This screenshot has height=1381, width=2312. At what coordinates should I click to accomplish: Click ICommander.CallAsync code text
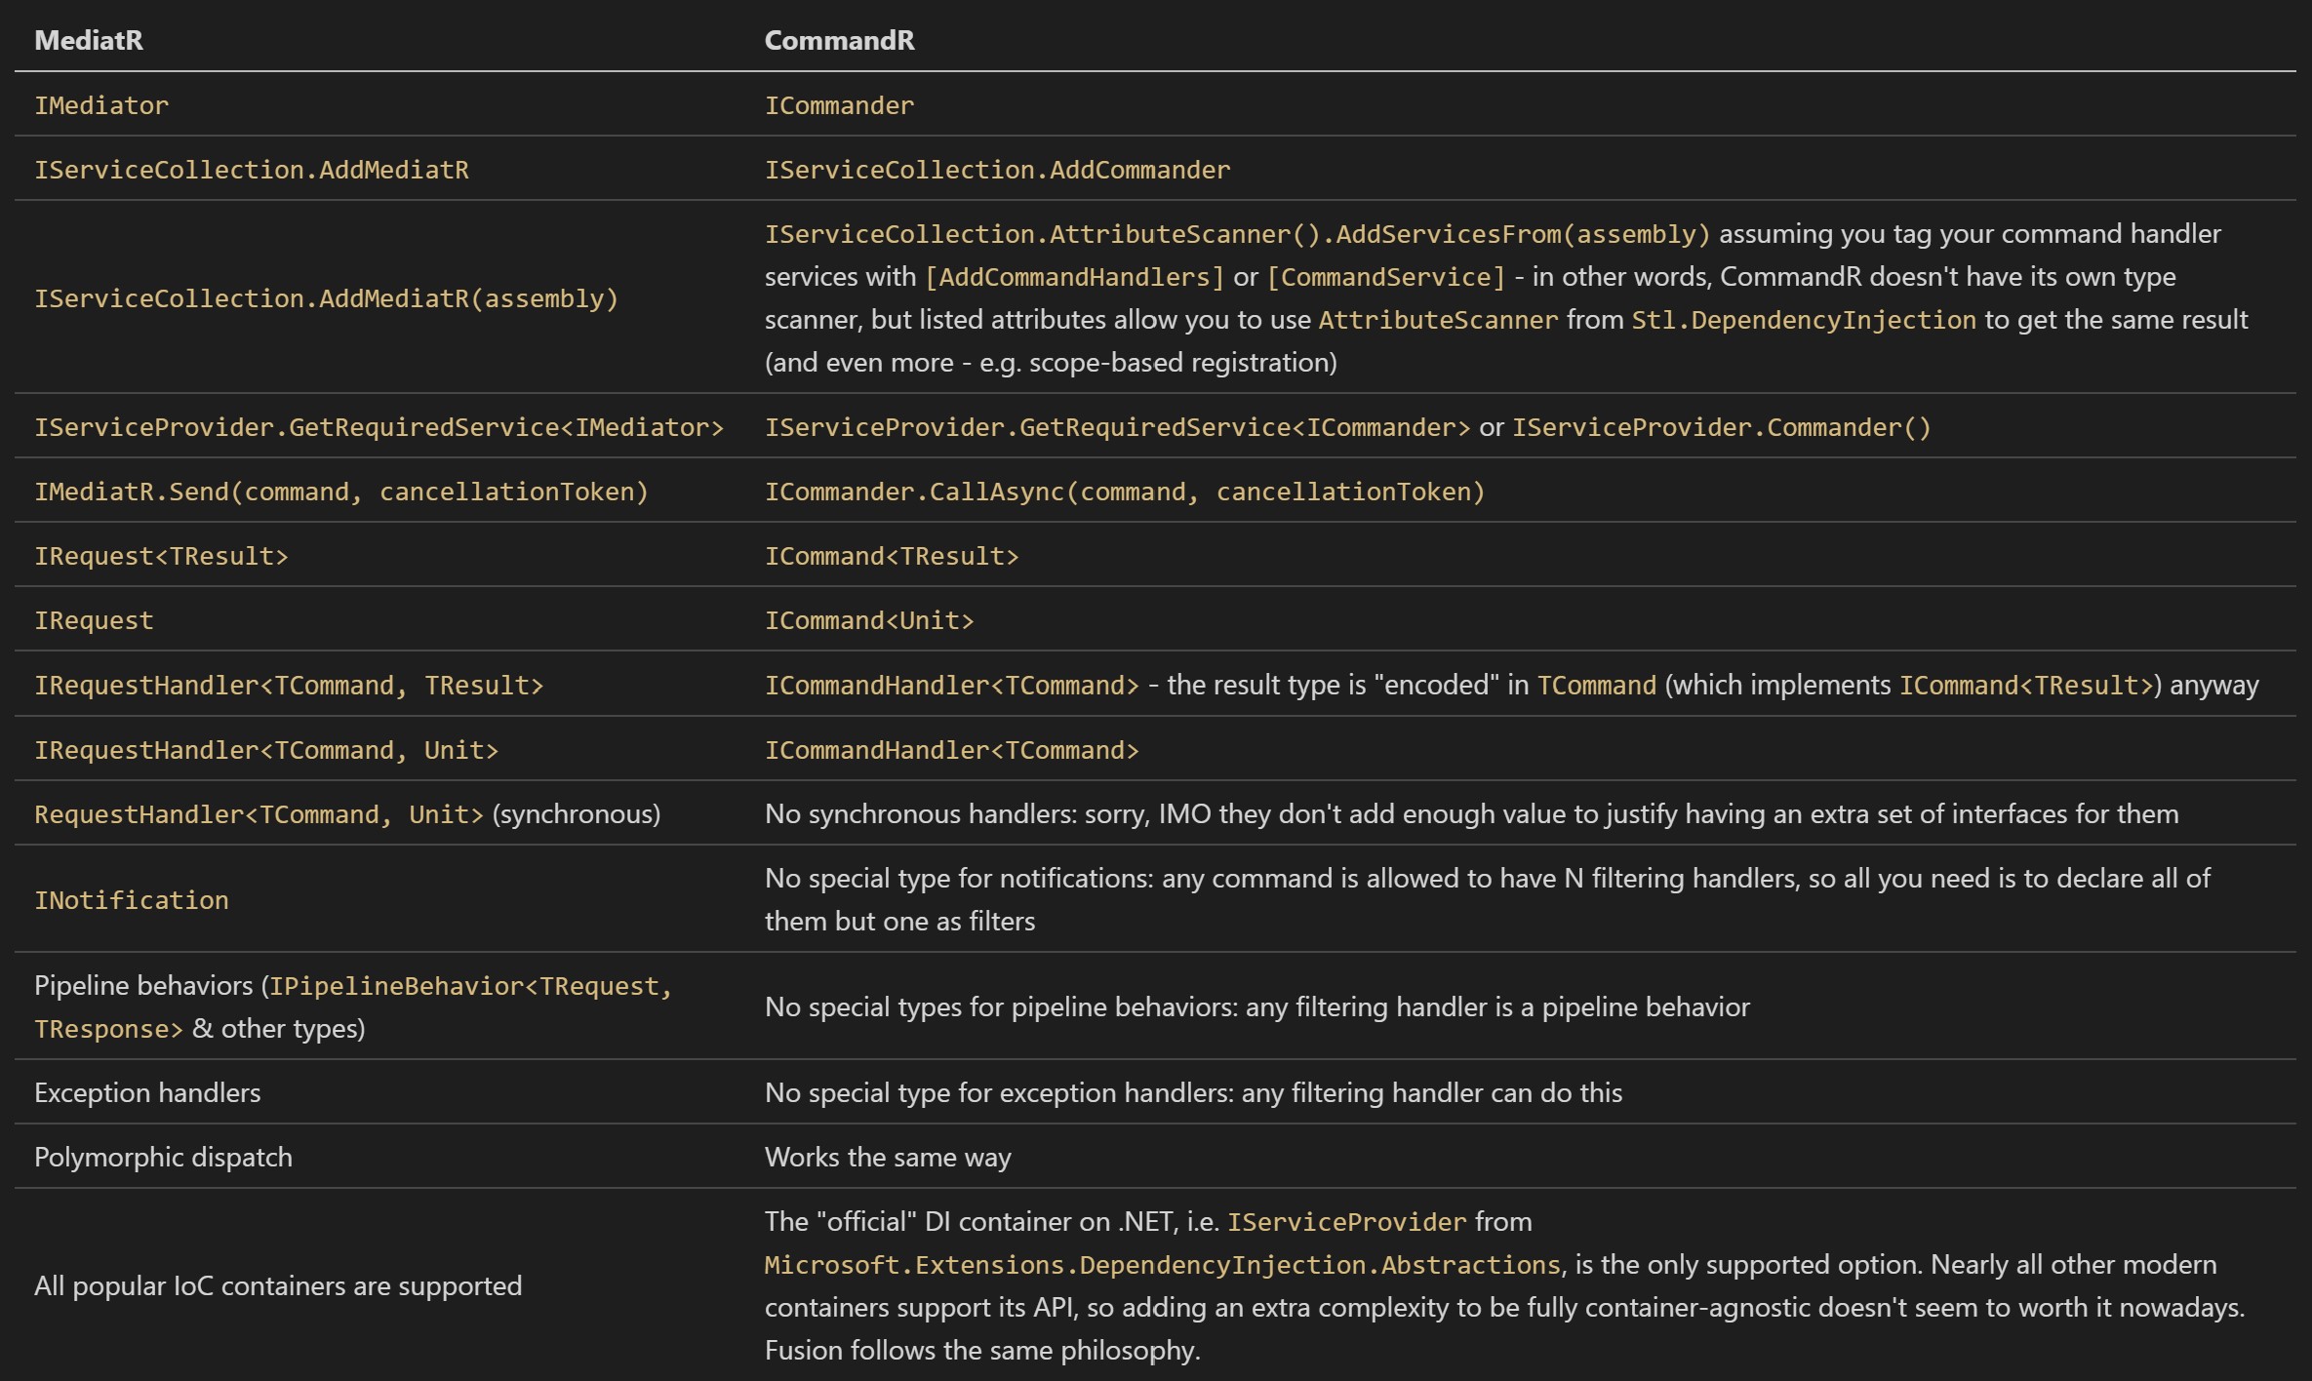1124,492
